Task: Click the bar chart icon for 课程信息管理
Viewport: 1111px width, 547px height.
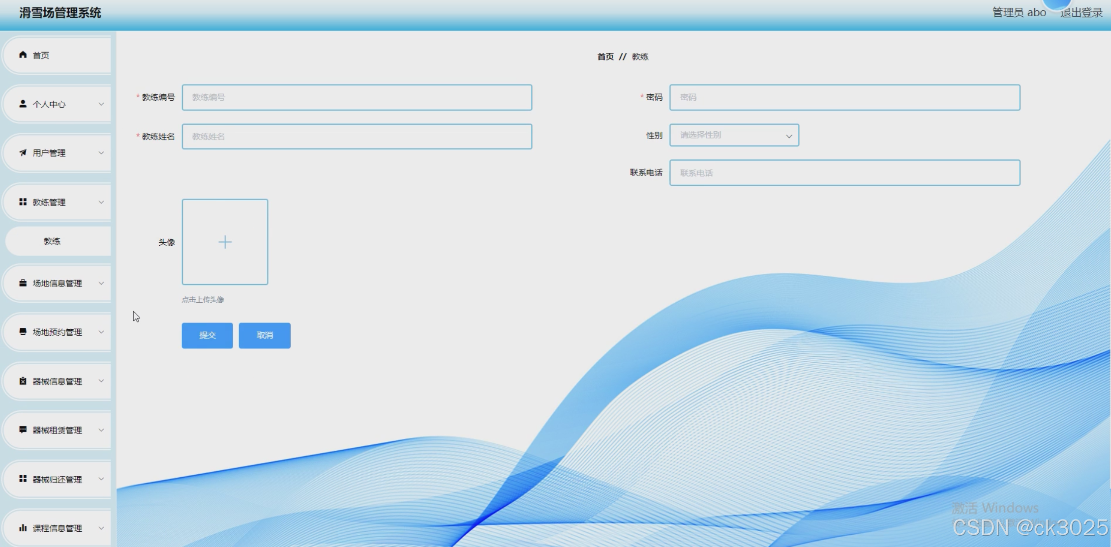Action: coord(23,528)
